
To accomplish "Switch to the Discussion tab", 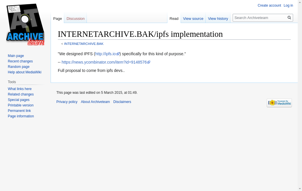I will pos(75,19).
